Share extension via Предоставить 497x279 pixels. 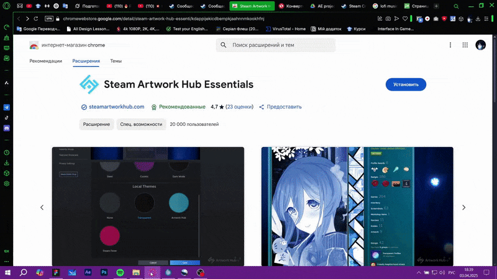point(280,107)
